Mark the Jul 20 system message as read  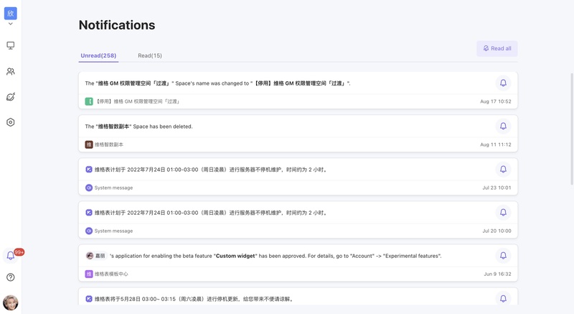[x=503, y=213]
